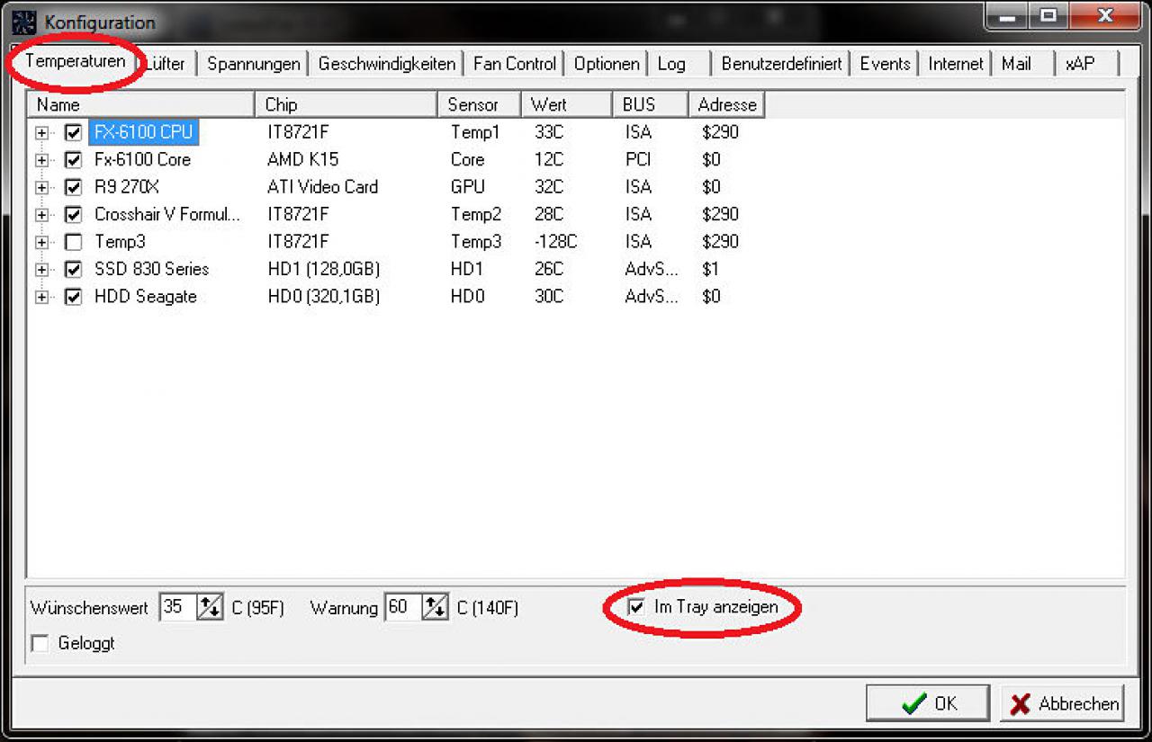
Task: Open the Mail tab
Action: click(x=1016, y=64)
